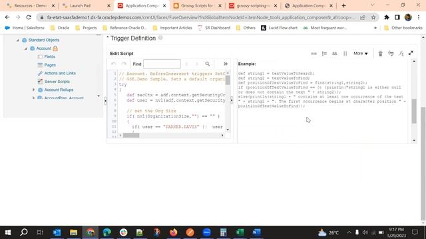This screenshot has height=239, width=426.
Task: Open Word from the taskbar
Action: (x=256, y=232)
